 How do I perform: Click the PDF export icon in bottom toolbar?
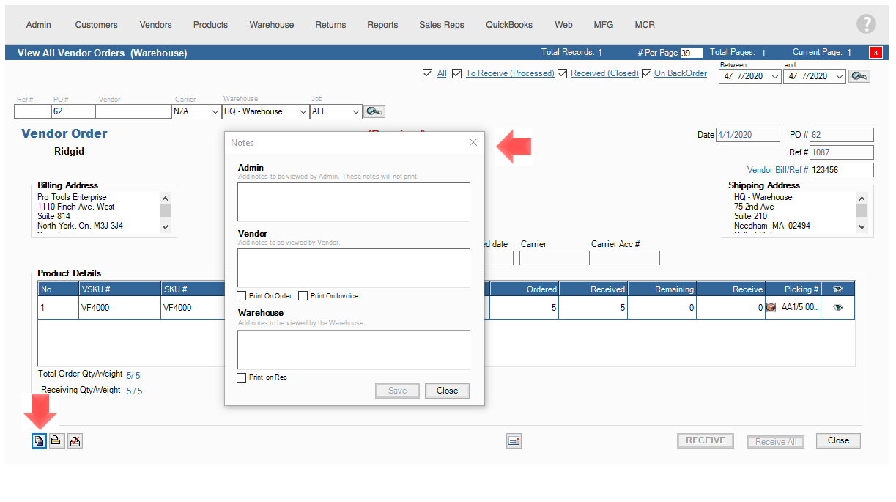[x=75, y=440]
